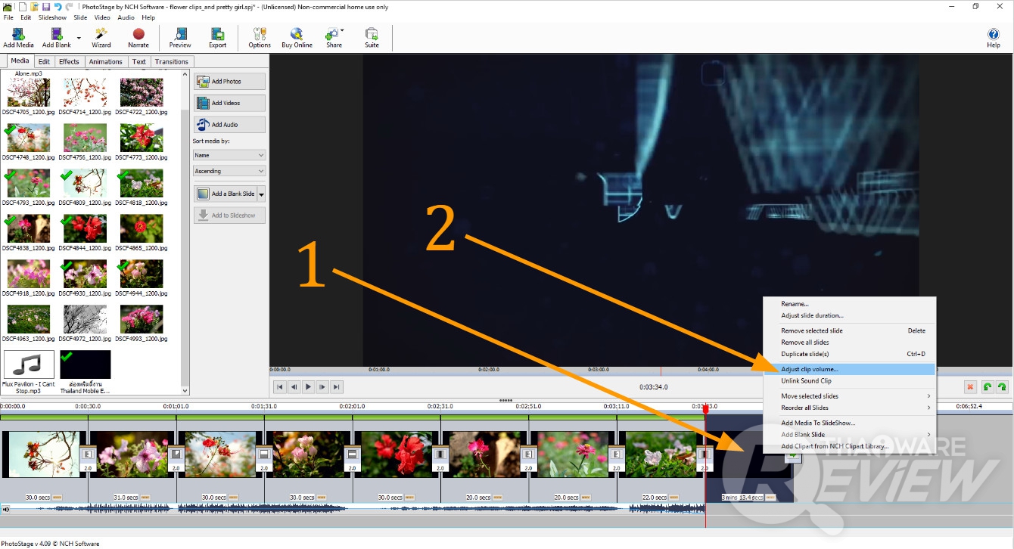Image resolution: width=1014 pixels, height=549 pixels.
Task: Click the rotate right green icon
Action: click(x=1002, y=387)
